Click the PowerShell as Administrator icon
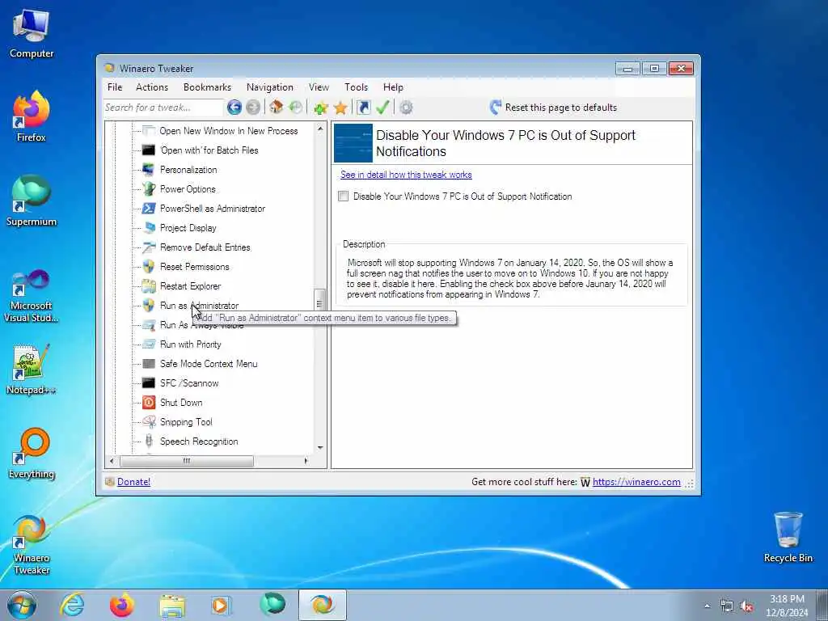 pyautogui.click(x=149, y=209)
